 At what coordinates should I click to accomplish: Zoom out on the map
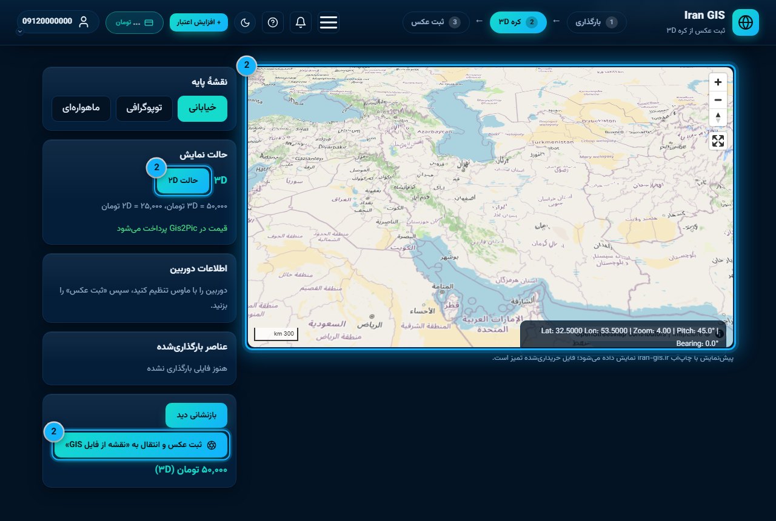pyautogui.click(x=718, y=100)
